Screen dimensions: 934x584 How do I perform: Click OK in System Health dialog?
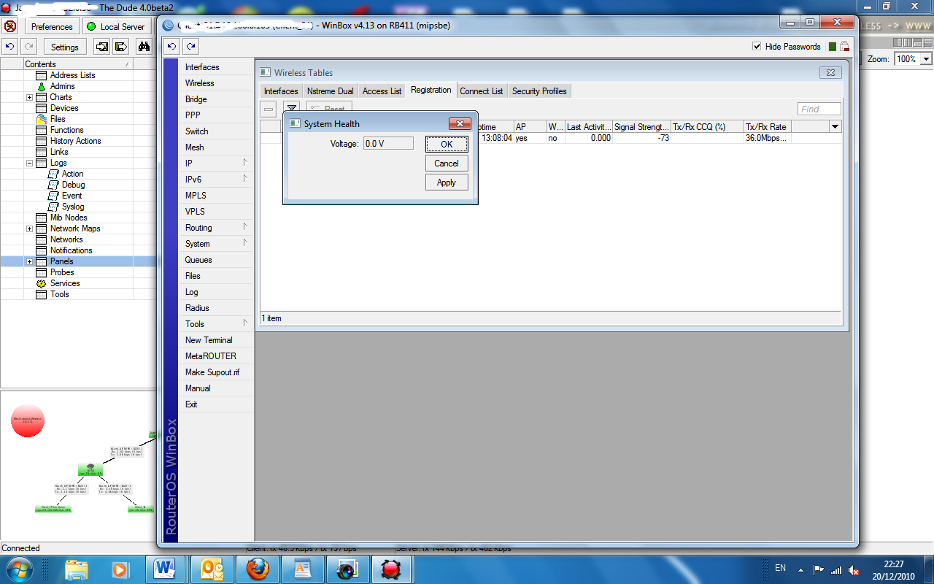(x=447, y=144)
